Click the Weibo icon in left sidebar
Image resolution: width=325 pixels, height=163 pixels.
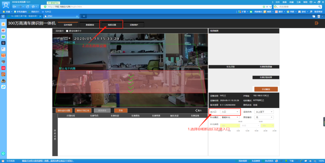[x=3, y=30]
